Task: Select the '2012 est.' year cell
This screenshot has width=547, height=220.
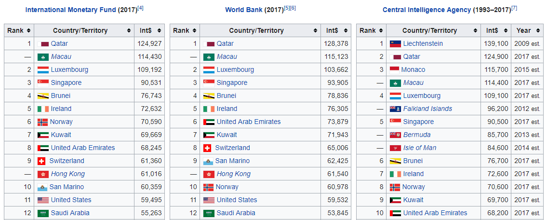Action: (x=527, y=109)
